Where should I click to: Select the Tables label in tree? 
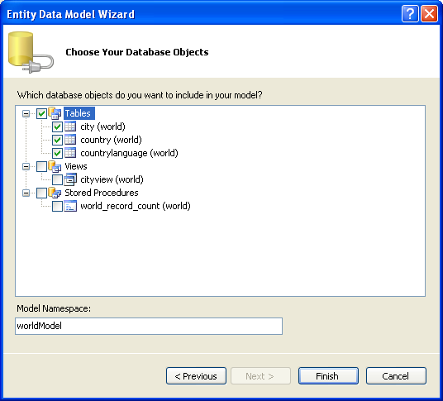coord(79,113)
